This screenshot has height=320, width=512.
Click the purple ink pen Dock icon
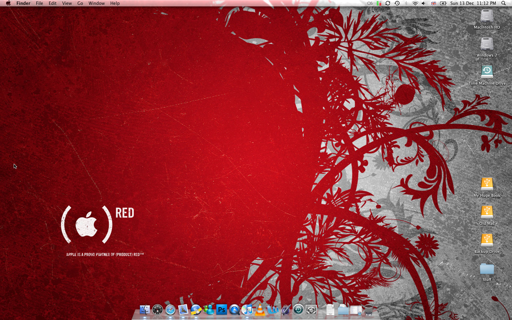[x=286, y=310]
